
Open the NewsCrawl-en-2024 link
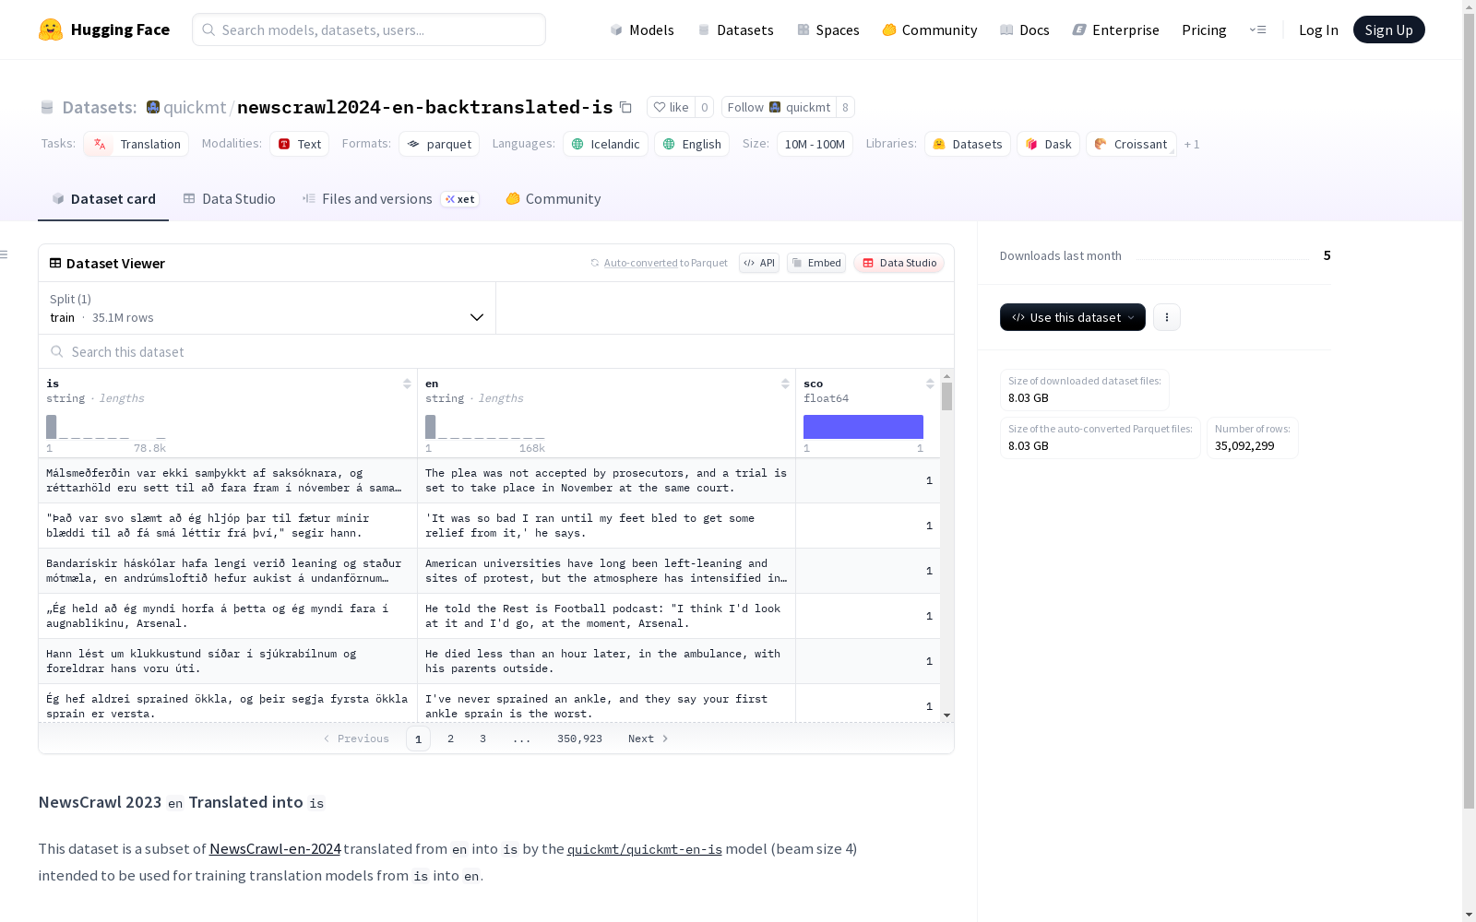pyautogui.click(x=275, y=848)
